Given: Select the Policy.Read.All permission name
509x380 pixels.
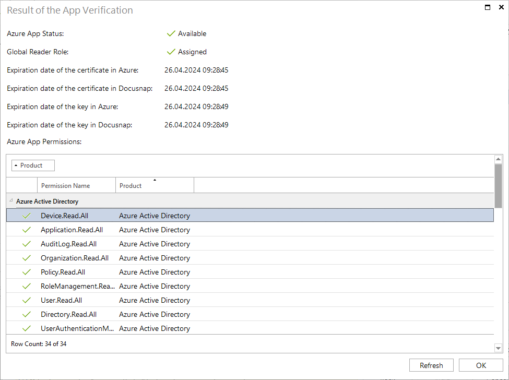Looking at the screenshot, I should 63,272.
